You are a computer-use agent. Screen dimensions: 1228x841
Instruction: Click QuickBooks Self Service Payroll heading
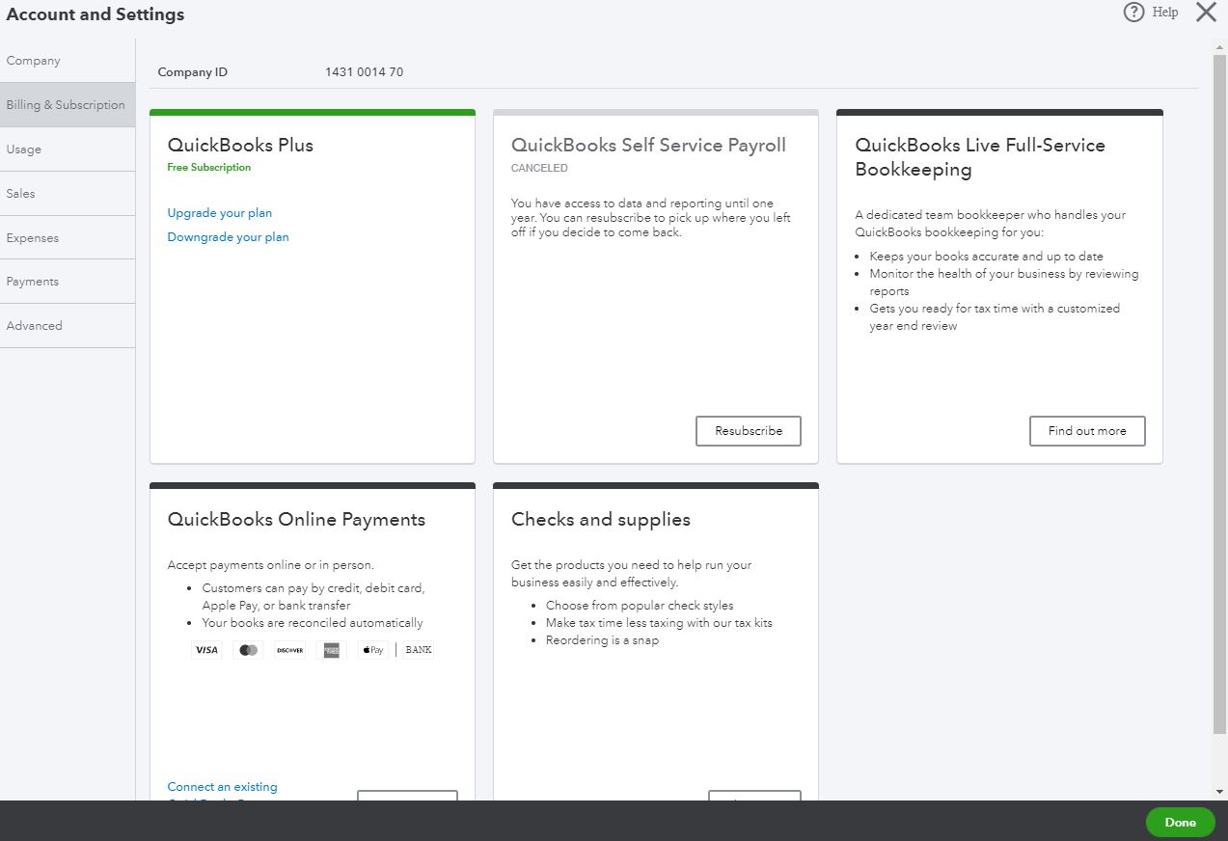click(648, 146)
